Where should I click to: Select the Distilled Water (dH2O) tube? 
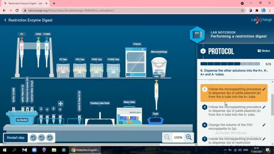[x=32, y=109]
